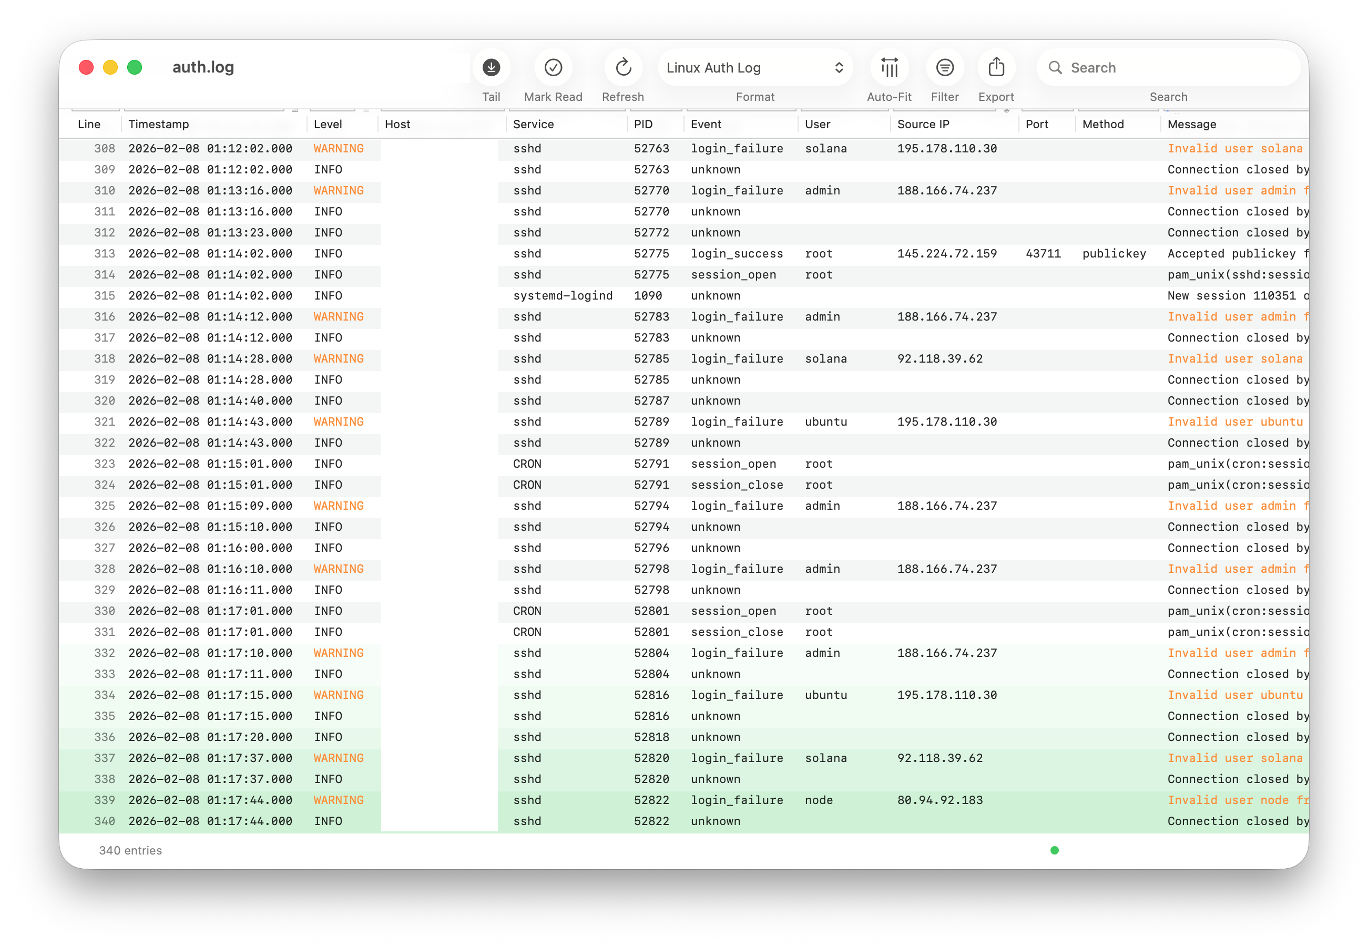This screenshot has height=947, width=1368.
Task: Click the Format selector chevron control
Action: pos(839,67)
